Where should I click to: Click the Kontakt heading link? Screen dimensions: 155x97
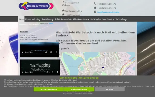(x=24, y=32)
